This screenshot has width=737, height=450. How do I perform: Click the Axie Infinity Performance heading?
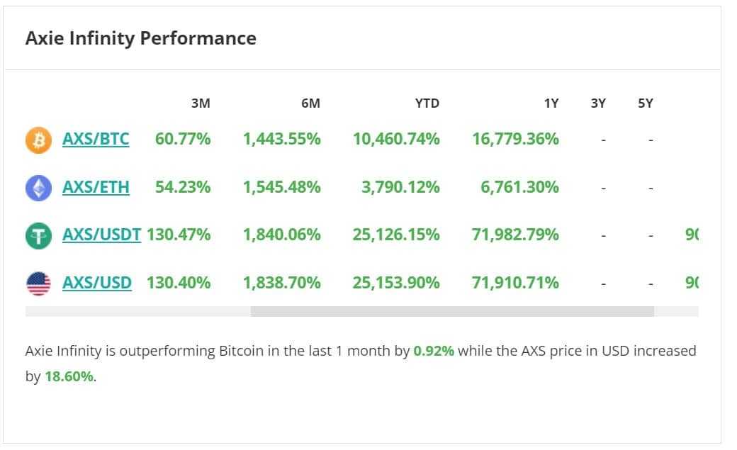click(140, 38)
